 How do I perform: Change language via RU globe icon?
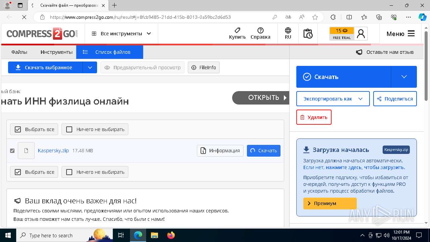coord(288,34)
